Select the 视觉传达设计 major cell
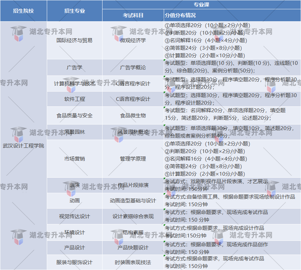Image resolution: width=301 pixels, height=270 pixels. click(x=75, y=216)
